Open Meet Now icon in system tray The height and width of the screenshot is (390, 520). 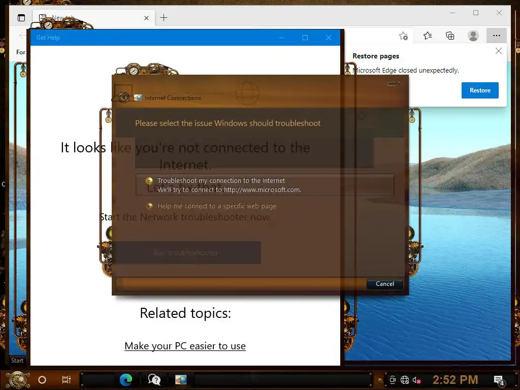coord(393,380)
